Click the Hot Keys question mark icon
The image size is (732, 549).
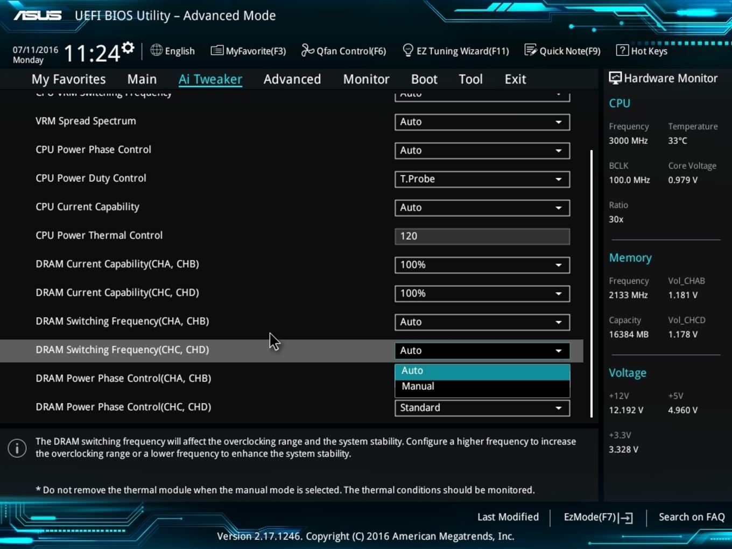(x=622, y=50)
